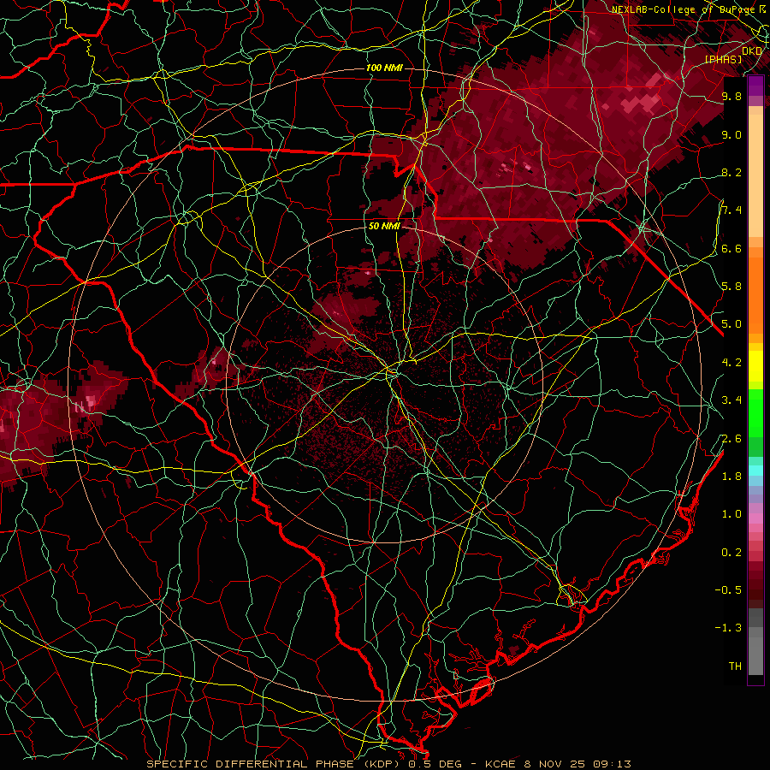Click the -0.5 value on color scale
The image size is (770, 770).
[x=728, y=589]
